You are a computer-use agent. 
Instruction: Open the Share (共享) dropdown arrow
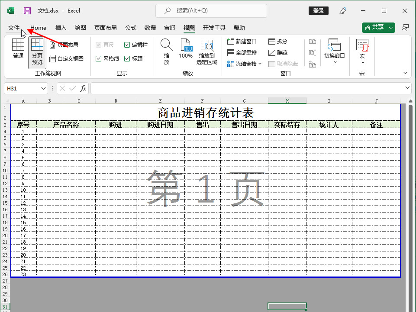(390, 28)
